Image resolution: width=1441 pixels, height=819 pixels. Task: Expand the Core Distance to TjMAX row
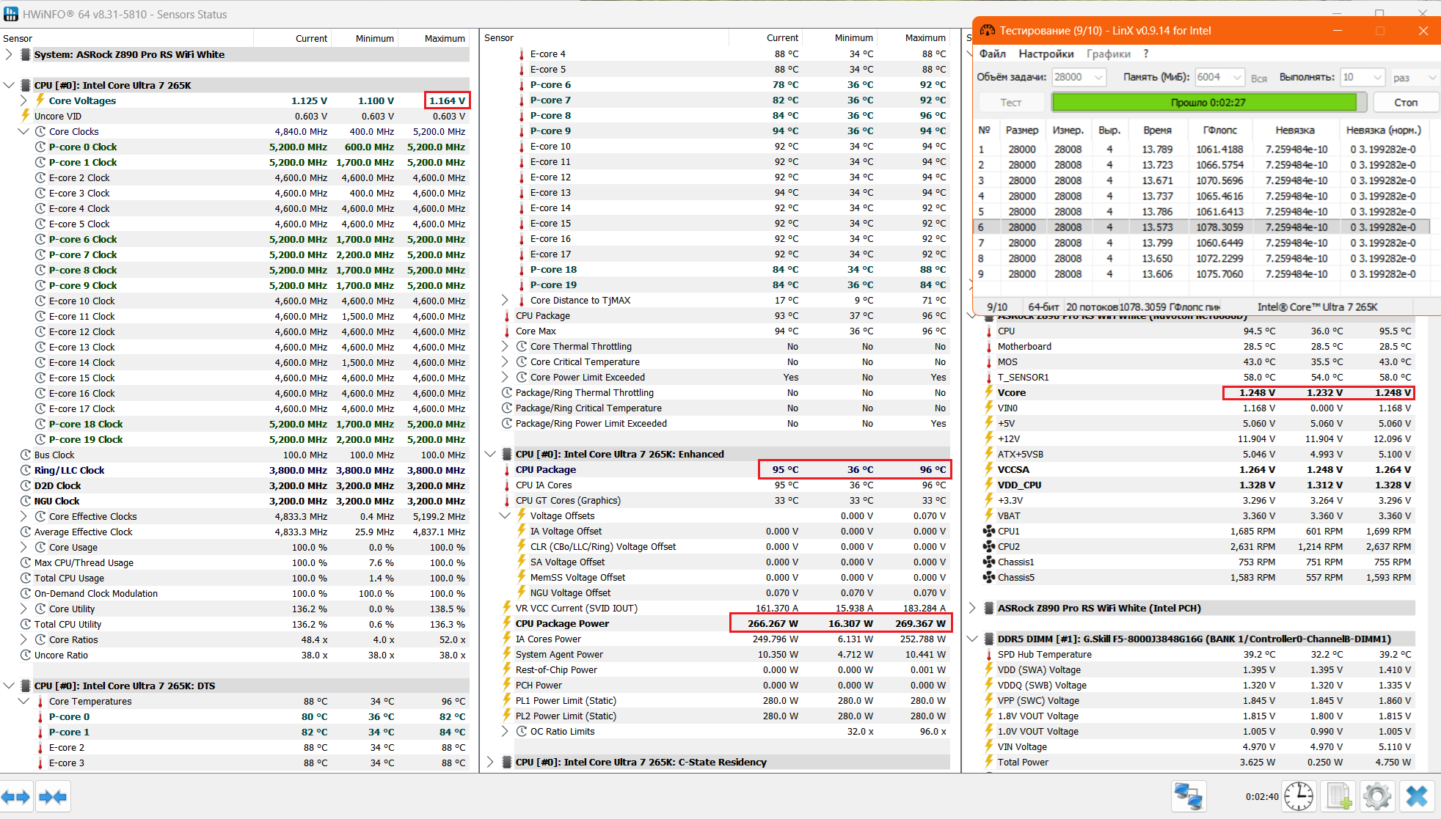pyautogui.click(x=505, y=300)
